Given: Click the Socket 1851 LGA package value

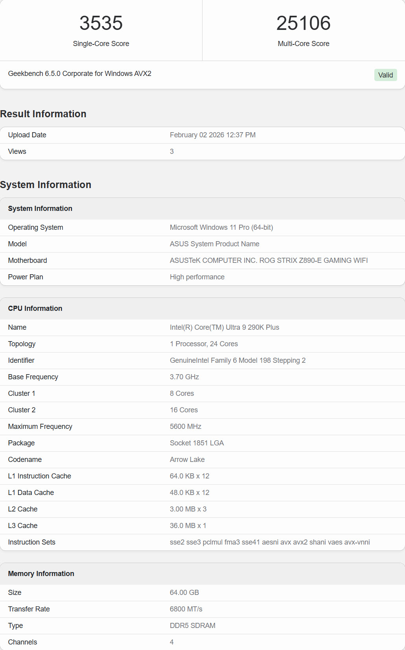Looking at the screenshot, I should [197, 443].
